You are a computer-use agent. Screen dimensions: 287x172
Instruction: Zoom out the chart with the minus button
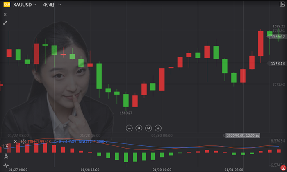pyautogui.click(x=129, y=128)
